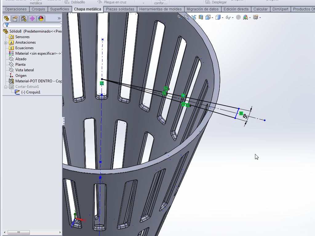Select the Alzado plane
The image size is (315, 236).
pyautogui.click(x=21, y=59)
